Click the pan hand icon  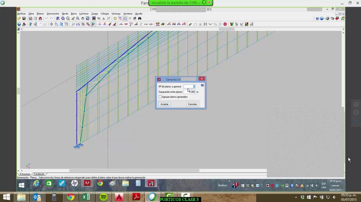coord(82,18)
